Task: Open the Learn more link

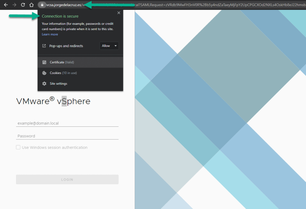Action: (50, 34)
